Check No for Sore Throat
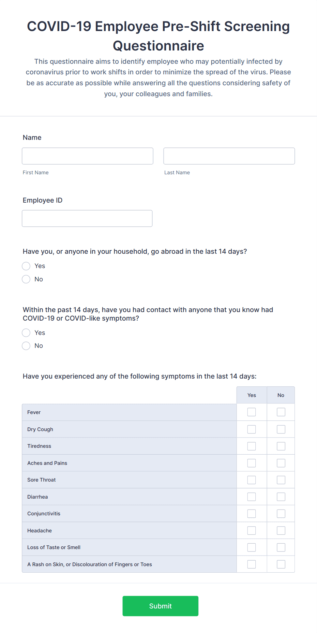 (x=281, y=480)
